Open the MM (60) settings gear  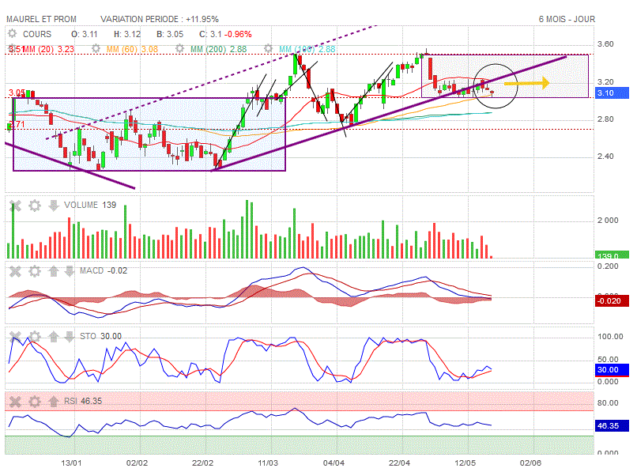96,48
